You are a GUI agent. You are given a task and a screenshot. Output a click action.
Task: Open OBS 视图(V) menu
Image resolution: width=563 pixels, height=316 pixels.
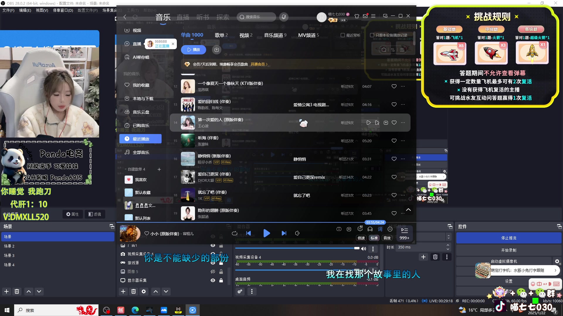[x=42, y=10]
